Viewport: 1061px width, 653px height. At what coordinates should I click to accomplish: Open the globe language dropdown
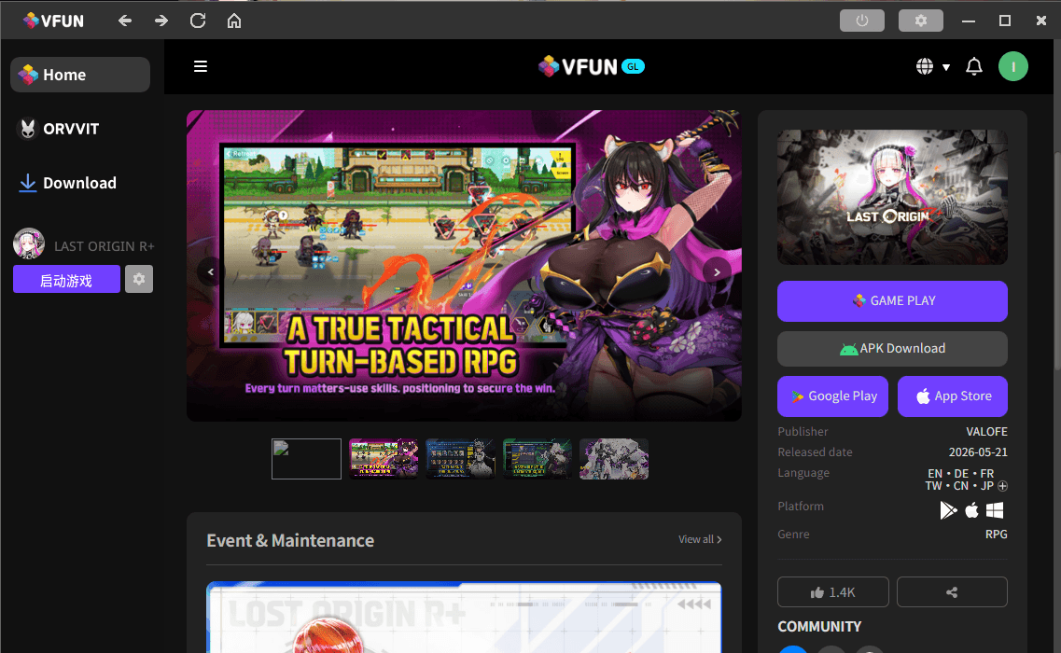tap(933, 66)
